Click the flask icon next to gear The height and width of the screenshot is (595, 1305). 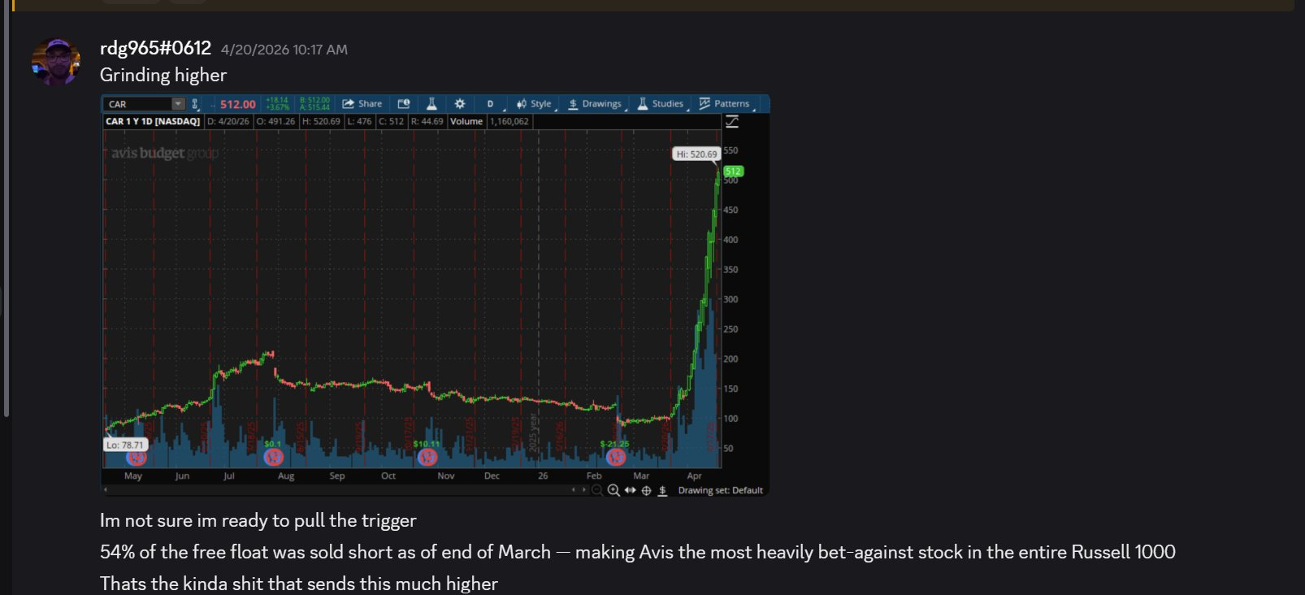[431, 104]
